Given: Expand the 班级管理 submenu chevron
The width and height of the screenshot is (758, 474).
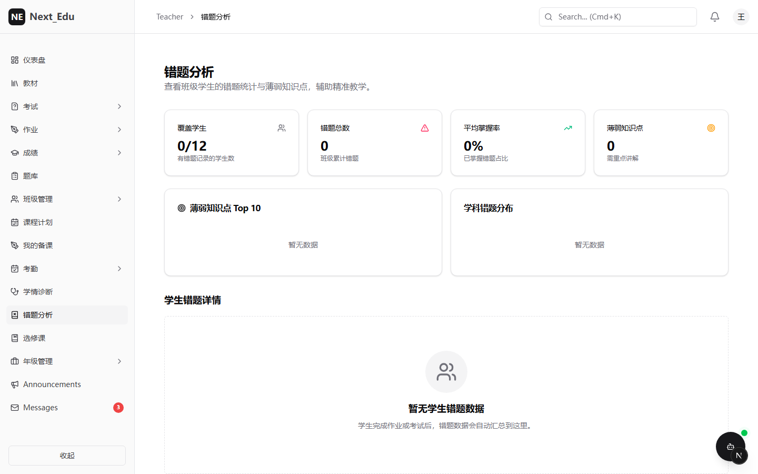Looking at the screenshot, I should (x=119, y=199).
